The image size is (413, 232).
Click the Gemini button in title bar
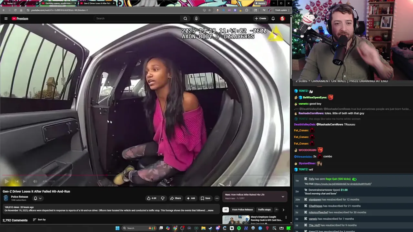(x=260, y=3)
